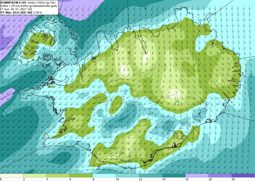Click the legend scale number "12"
This screenshot has width=255, height=181.
pyautogui.click(x=141, y=179)
